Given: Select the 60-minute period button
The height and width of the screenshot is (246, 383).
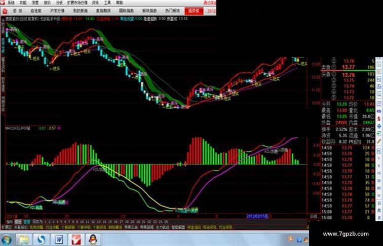Looking at the screenshot, I should click(379, 188).
